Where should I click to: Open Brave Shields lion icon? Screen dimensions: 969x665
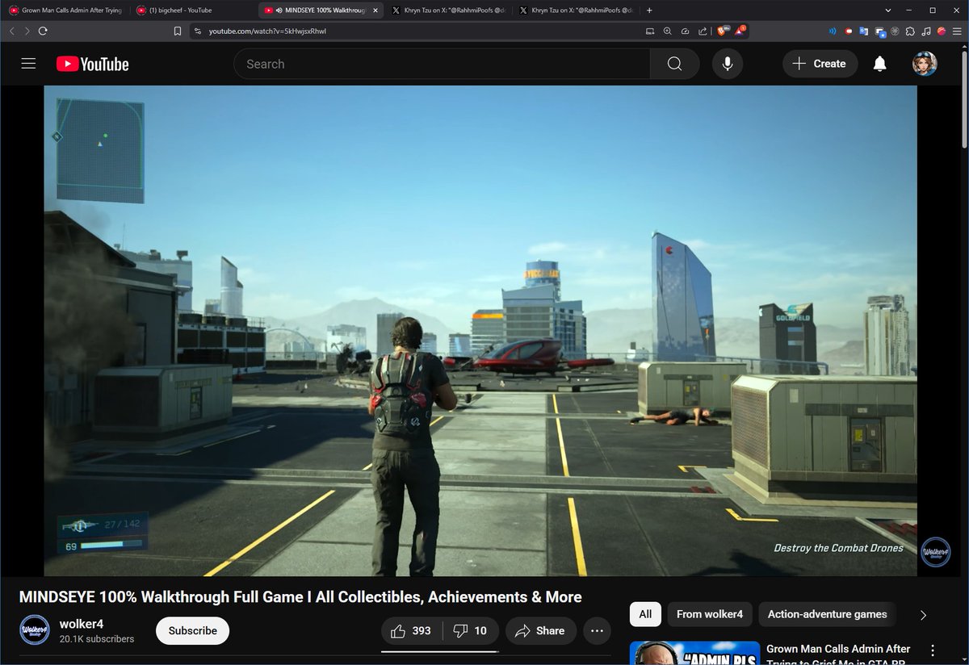[x=722, y=31]
